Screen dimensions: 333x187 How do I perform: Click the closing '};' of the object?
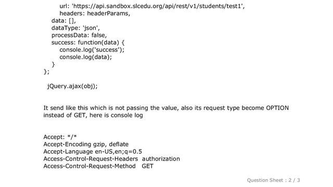(46, 72)
